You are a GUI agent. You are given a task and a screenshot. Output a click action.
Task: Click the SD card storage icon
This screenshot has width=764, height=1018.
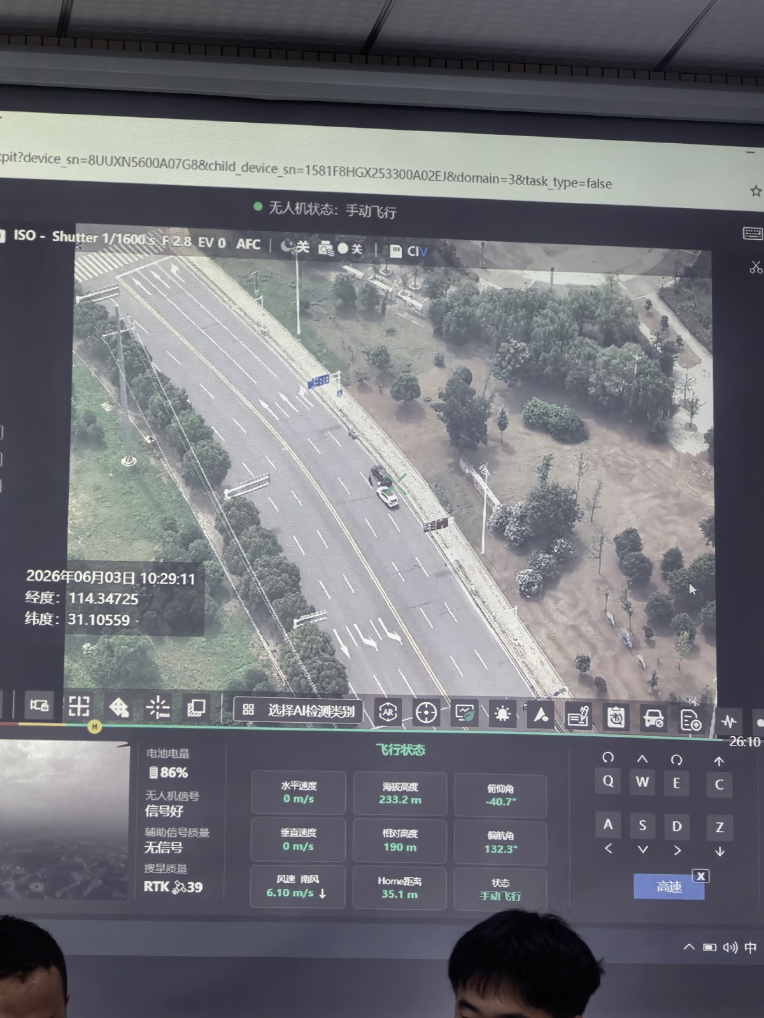pos(396,251)
